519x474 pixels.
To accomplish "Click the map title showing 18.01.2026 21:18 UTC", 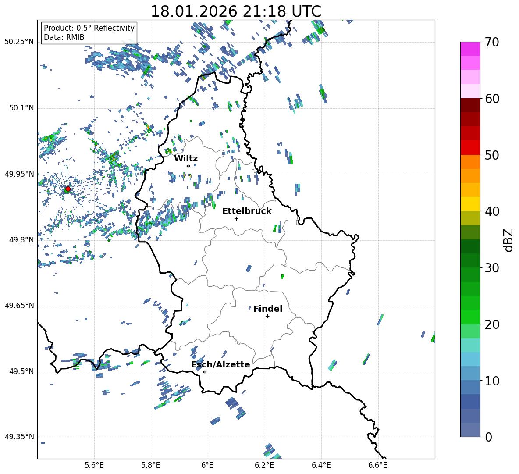I will click(x=236, y=11).
